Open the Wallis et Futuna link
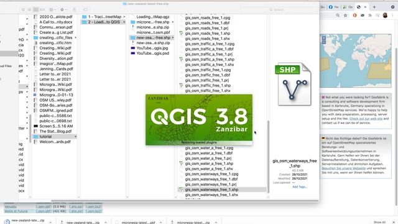This screenshot has height=224, width=398. coord(16,211)
